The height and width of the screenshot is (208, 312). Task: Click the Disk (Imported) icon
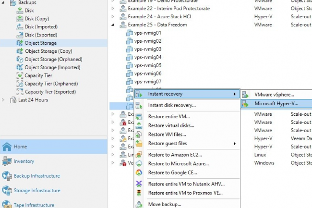[20, 27]
